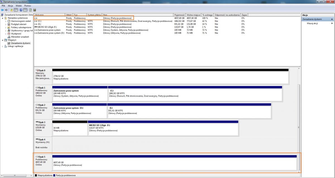Select the Harmonogram zadań clock icon
This screenshot has width=335, height=178.
coord(9,21)
